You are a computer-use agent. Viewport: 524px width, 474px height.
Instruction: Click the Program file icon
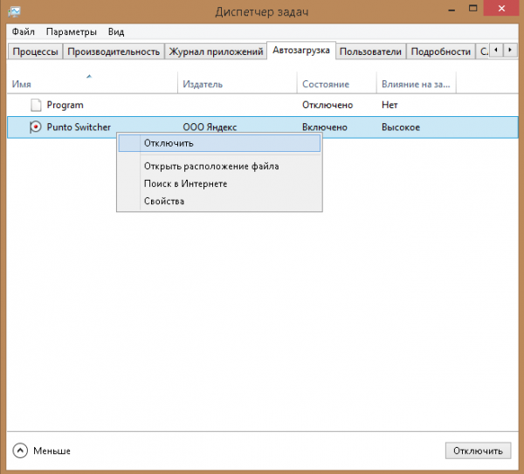(36, 105)
